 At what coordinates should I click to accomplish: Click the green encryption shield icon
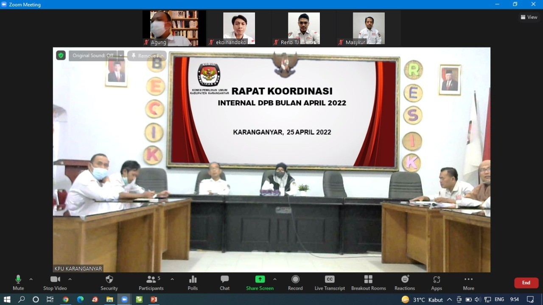pyautogui.click(x=61, y=56)
